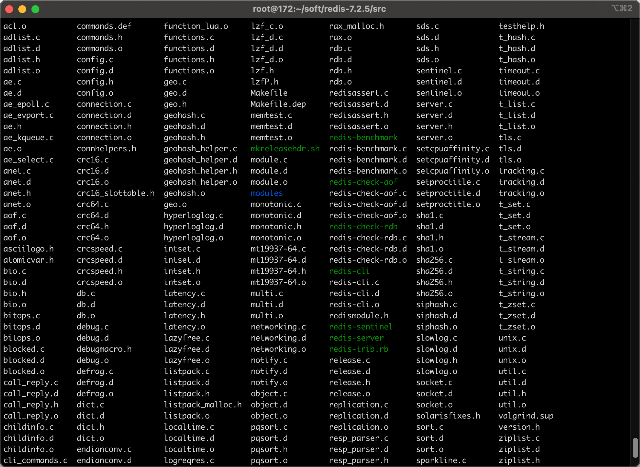Click the redis-check-aof executable entry
The height and width of the screenshot is (467, 640).
(363, 182)
